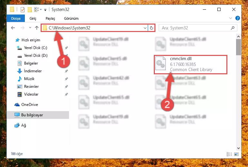Open Videolar folder in sidebar
The height and width of the screenshot is (167, 248).
click(31, 94)
